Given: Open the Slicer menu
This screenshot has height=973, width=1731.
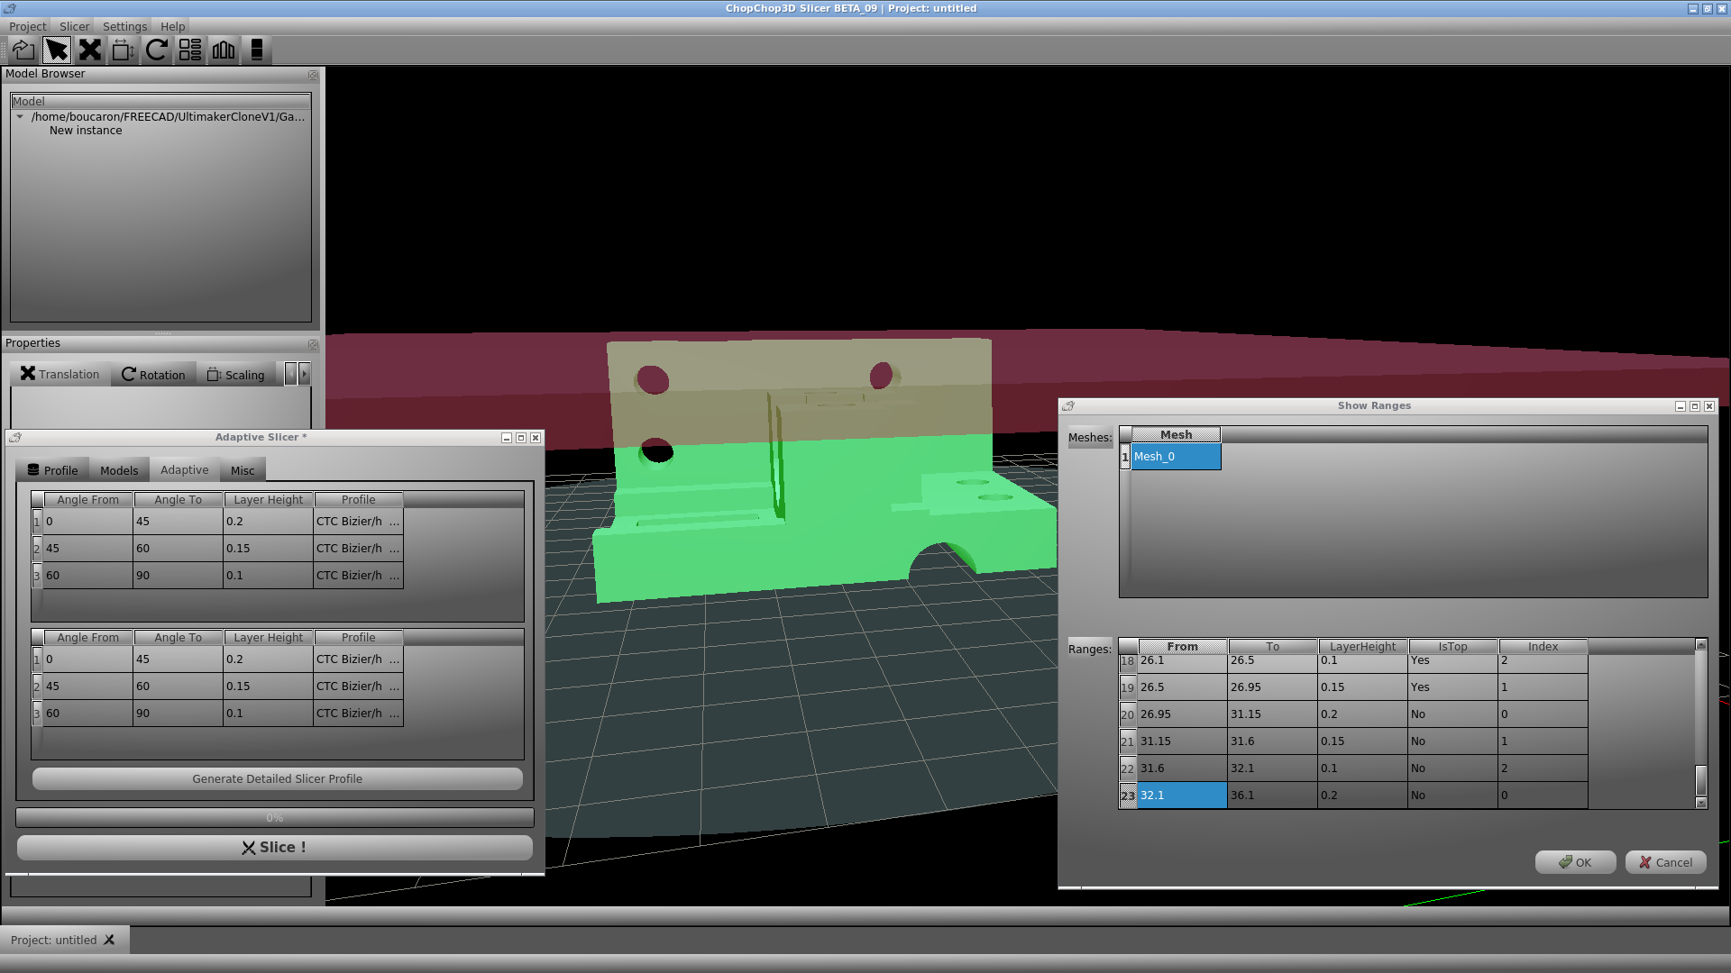Looking at the screenshot, I should click(74, 26).
